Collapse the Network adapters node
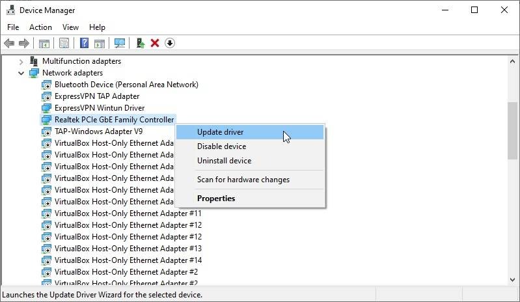Image resolution: width=520 pixels, height=302 pixels. tap(21, 73)
